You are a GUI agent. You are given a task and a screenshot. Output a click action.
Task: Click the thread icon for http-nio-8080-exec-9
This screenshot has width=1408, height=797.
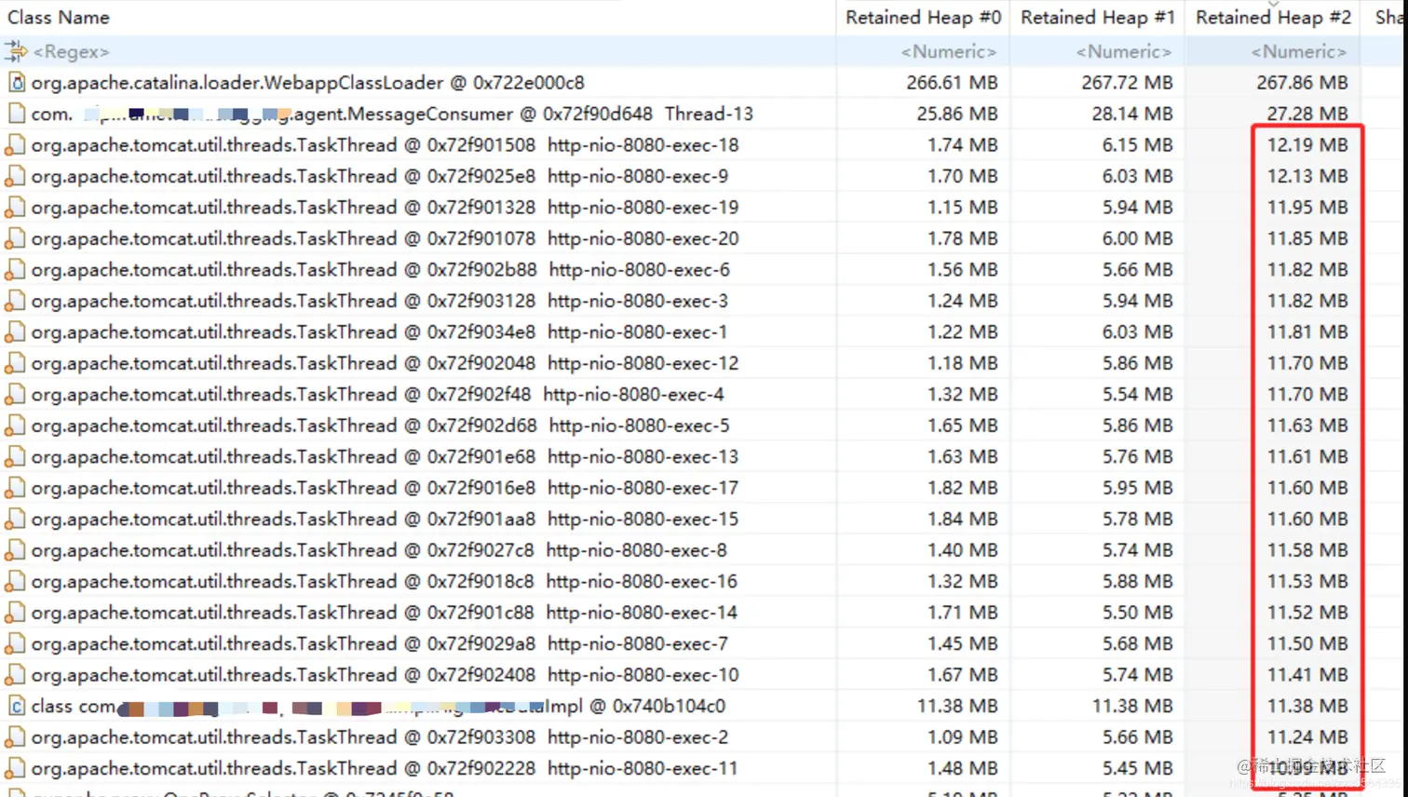click(15, 176)
